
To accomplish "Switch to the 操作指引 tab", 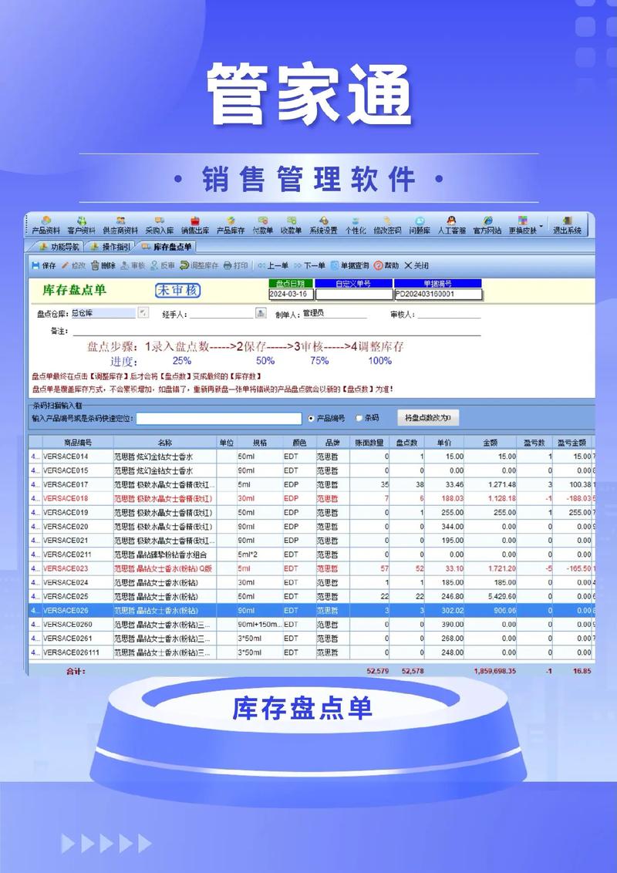I will coord(110,247).
